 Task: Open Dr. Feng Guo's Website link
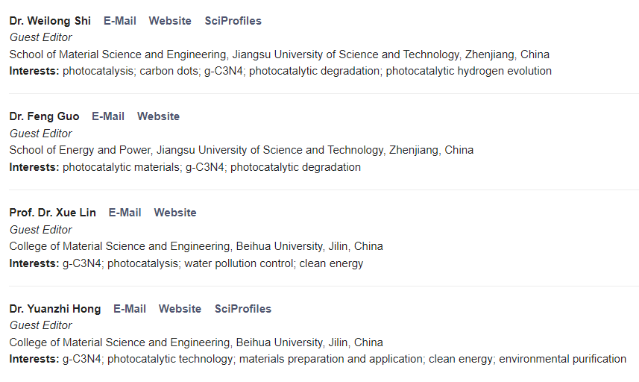[158, 116]
